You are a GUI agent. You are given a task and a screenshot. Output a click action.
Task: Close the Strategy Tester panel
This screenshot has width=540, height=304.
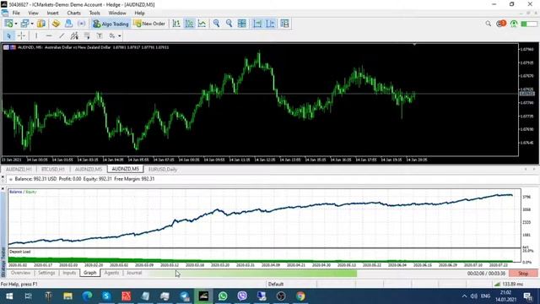(3, 189)
